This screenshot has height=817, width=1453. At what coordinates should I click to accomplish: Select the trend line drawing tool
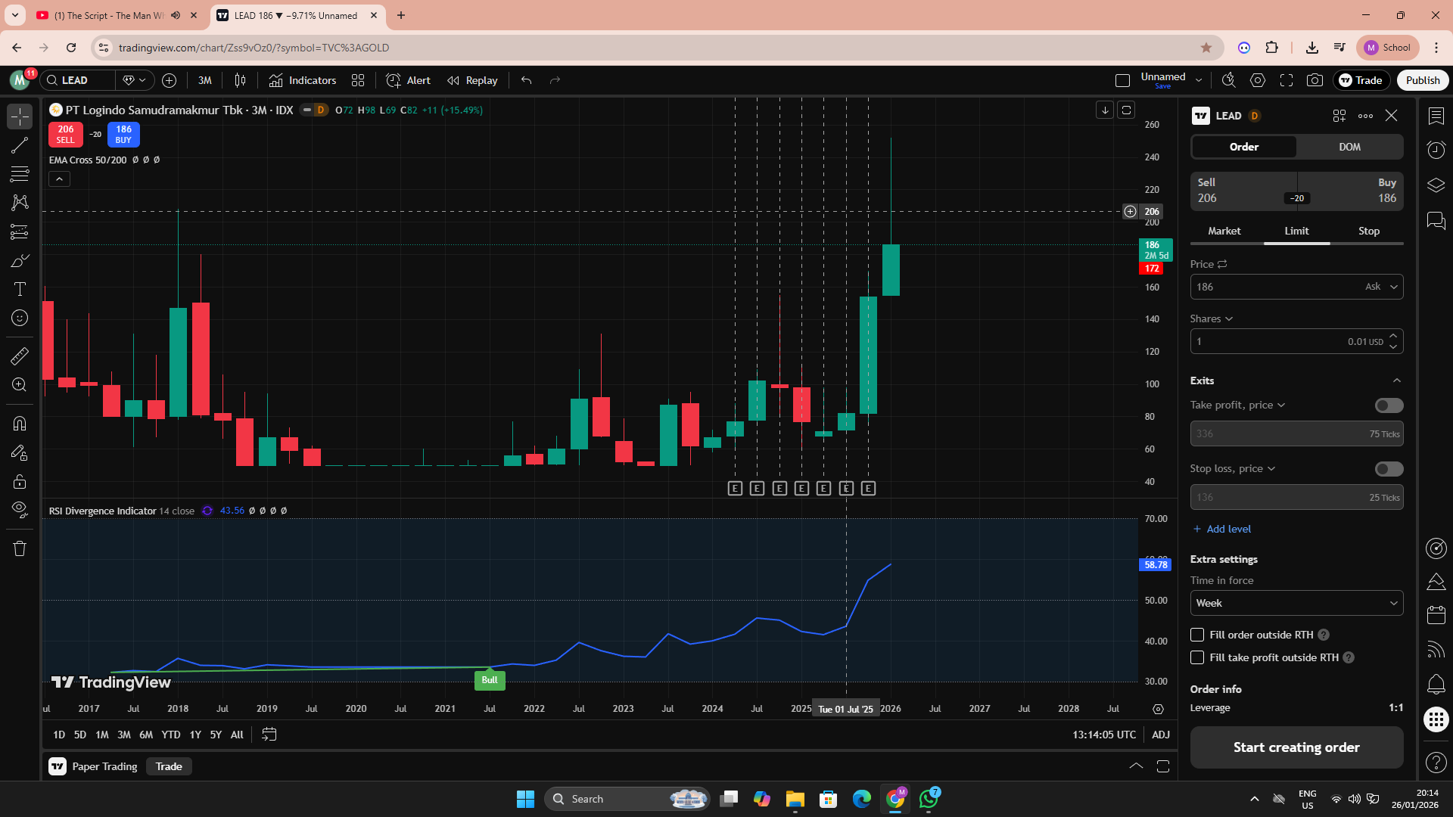[x=20, y=145]
